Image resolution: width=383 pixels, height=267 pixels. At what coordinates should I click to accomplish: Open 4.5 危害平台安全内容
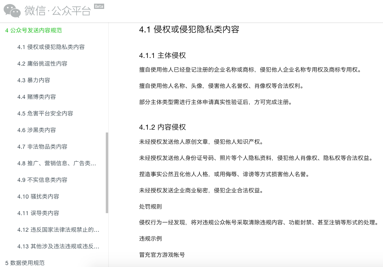[x=45, y=113]
